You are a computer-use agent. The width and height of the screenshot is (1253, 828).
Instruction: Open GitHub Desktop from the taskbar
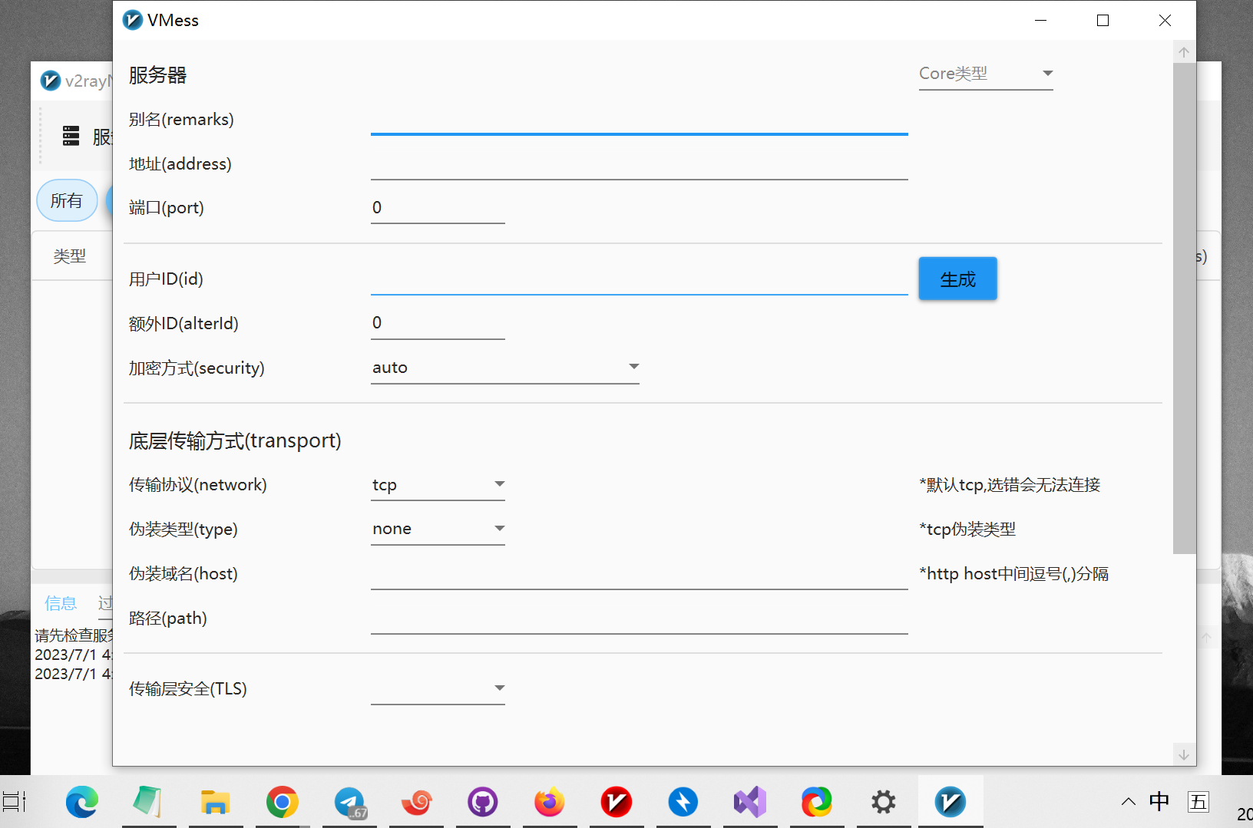[x=483, y=803]
